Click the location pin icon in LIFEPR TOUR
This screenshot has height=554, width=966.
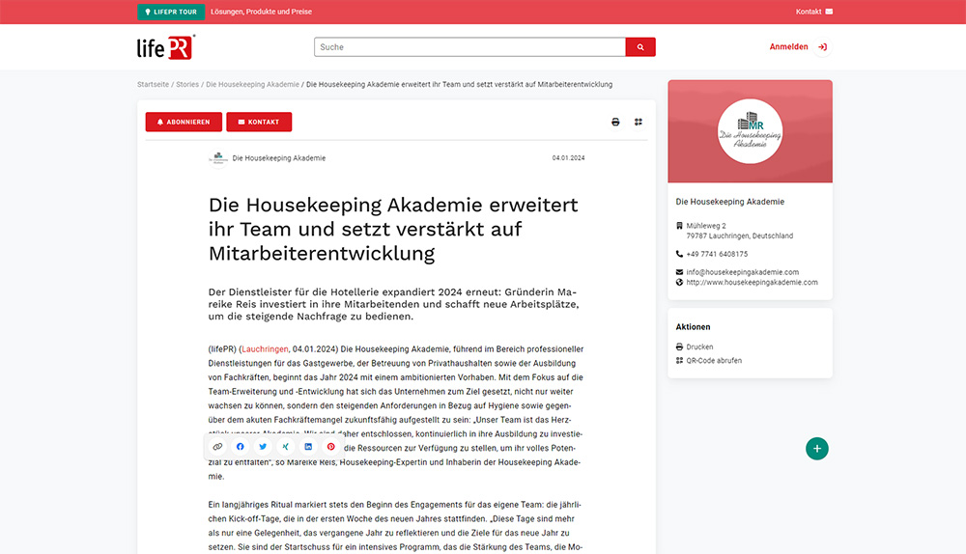pyautogui.click(x=148, y=12)
